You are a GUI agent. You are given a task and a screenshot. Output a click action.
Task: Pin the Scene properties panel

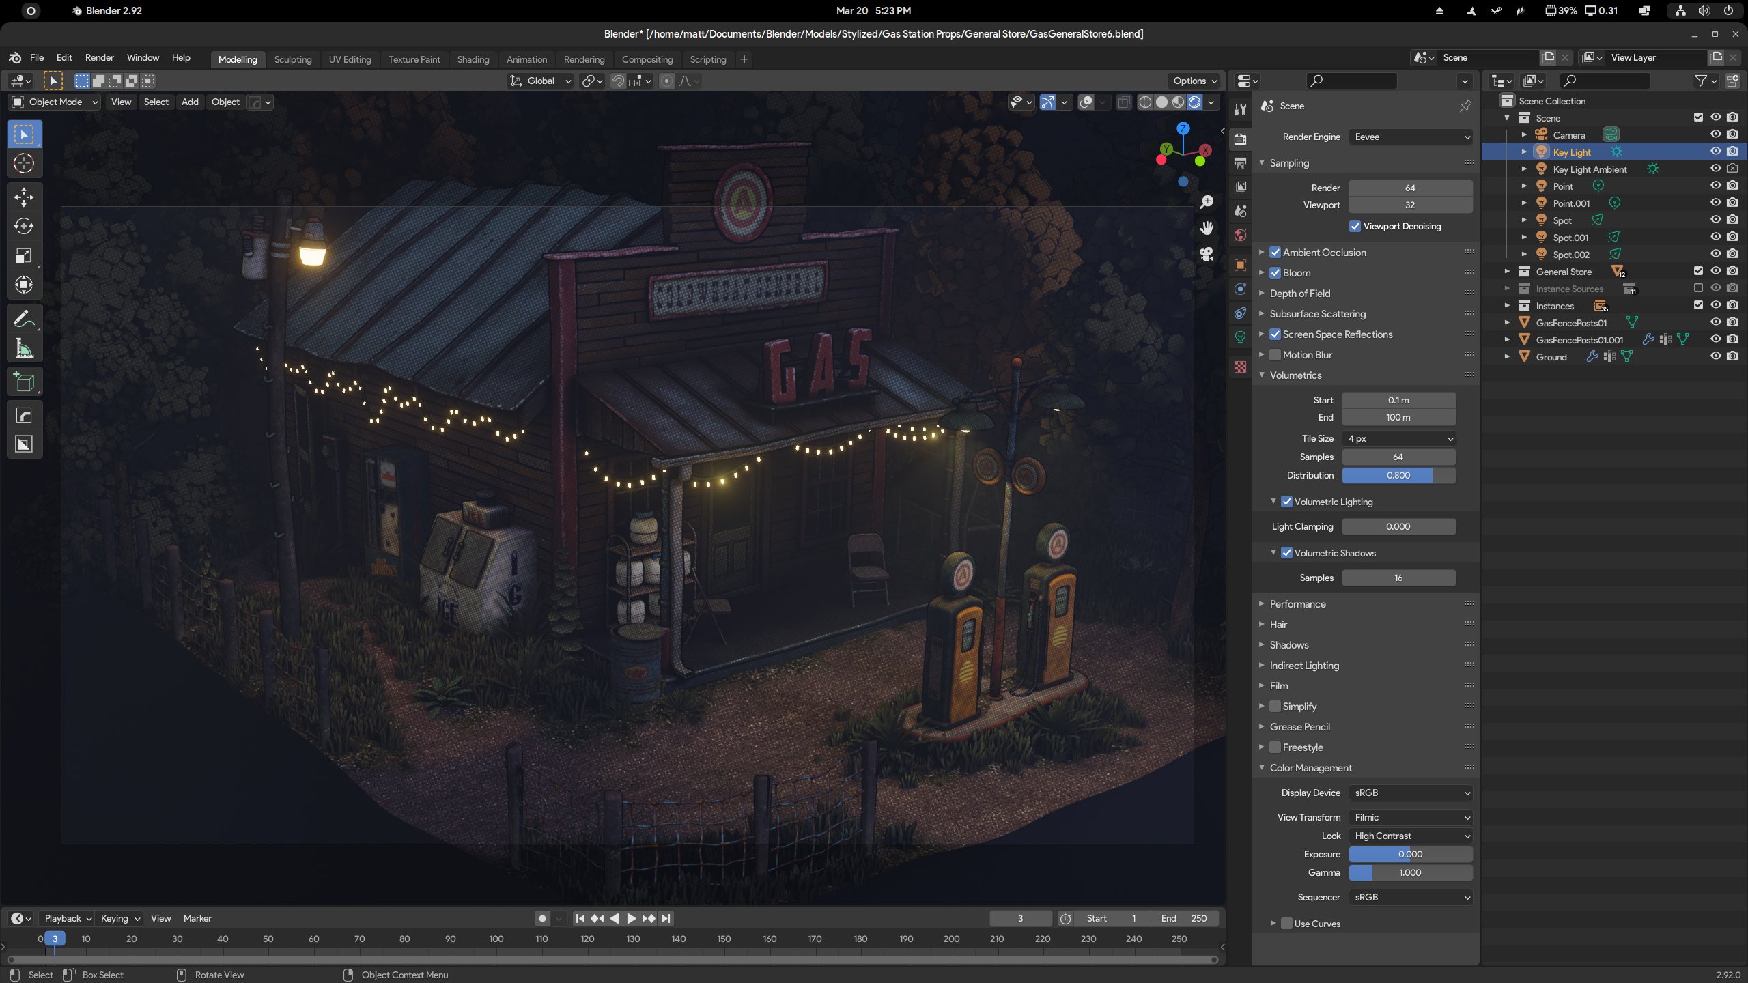1465,106
